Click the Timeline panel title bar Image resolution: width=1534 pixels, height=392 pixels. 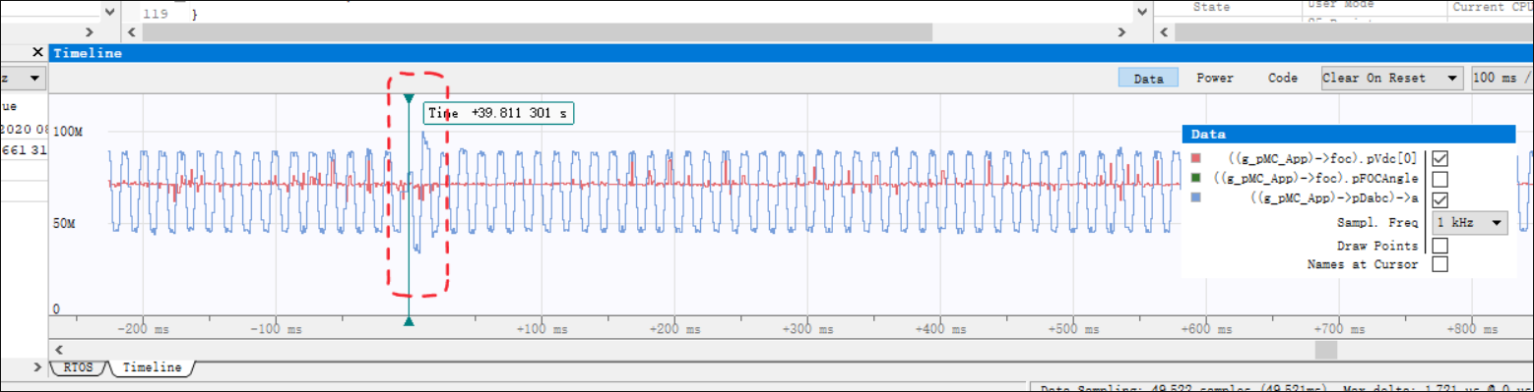coord(791,53)
